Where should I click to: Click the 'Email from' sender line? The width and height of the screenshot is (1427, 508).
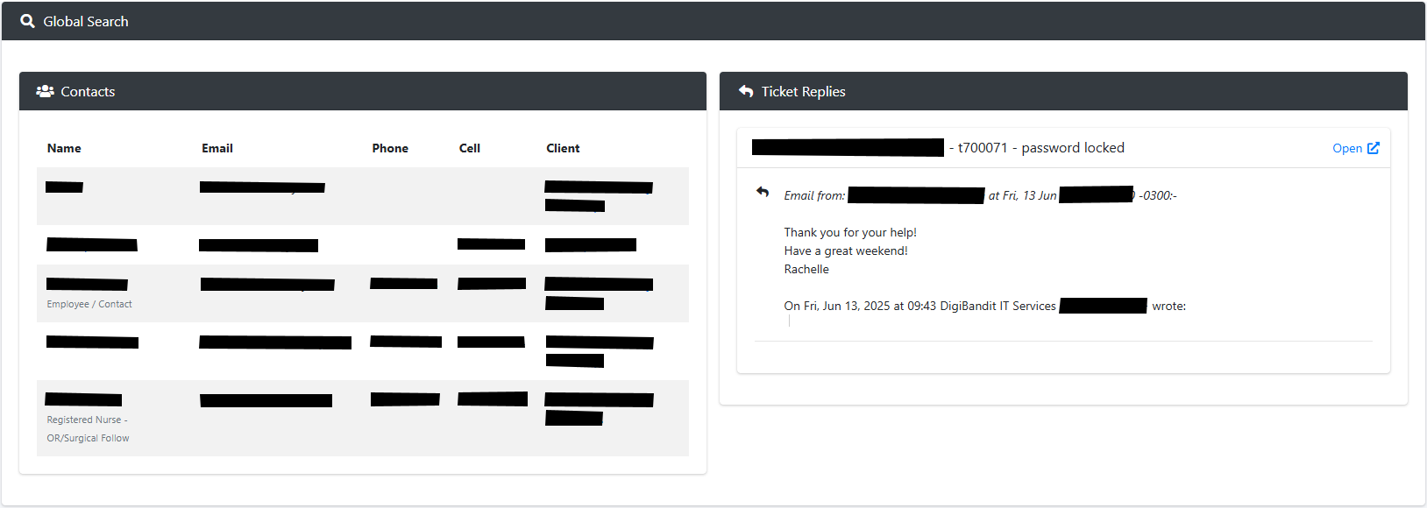pos(980,195)
